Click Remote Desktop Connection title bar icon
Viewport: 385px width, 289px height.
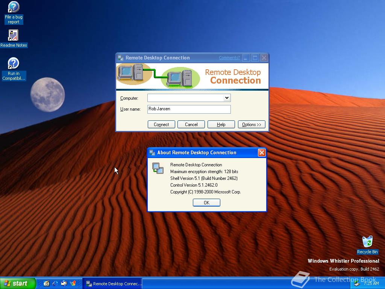[x=120, y=58]
